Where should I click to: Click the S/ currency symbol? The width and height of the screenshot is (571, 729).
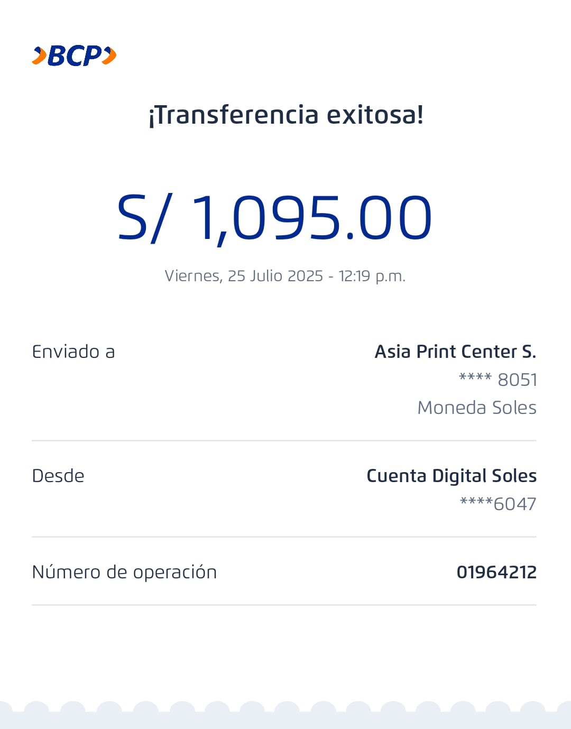pos(144,218)
